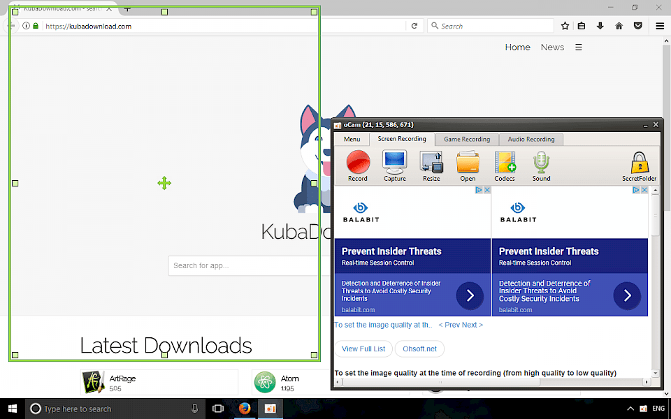Click the oCam horizontal scrollbar left arrow

tap(338, 382)
